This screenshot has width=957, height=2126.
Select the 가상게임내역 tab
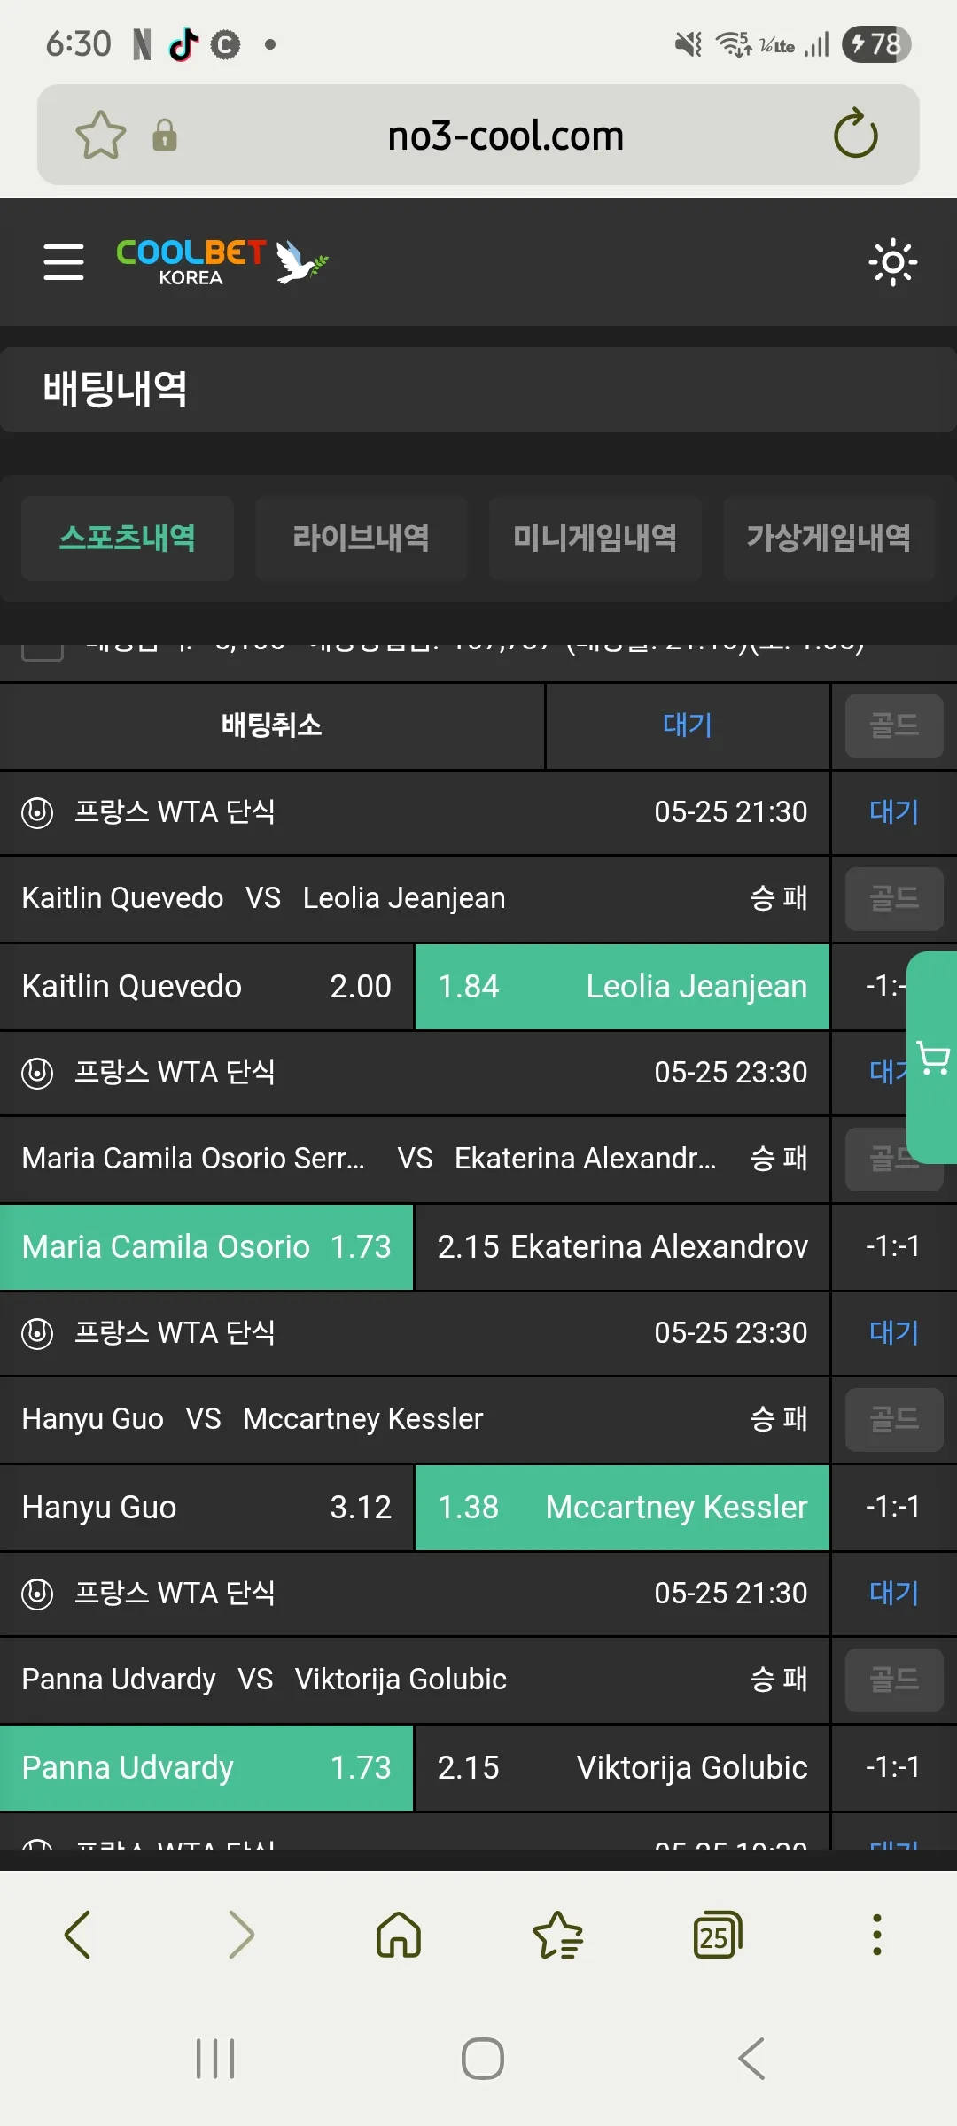click(x=829, y=538)
